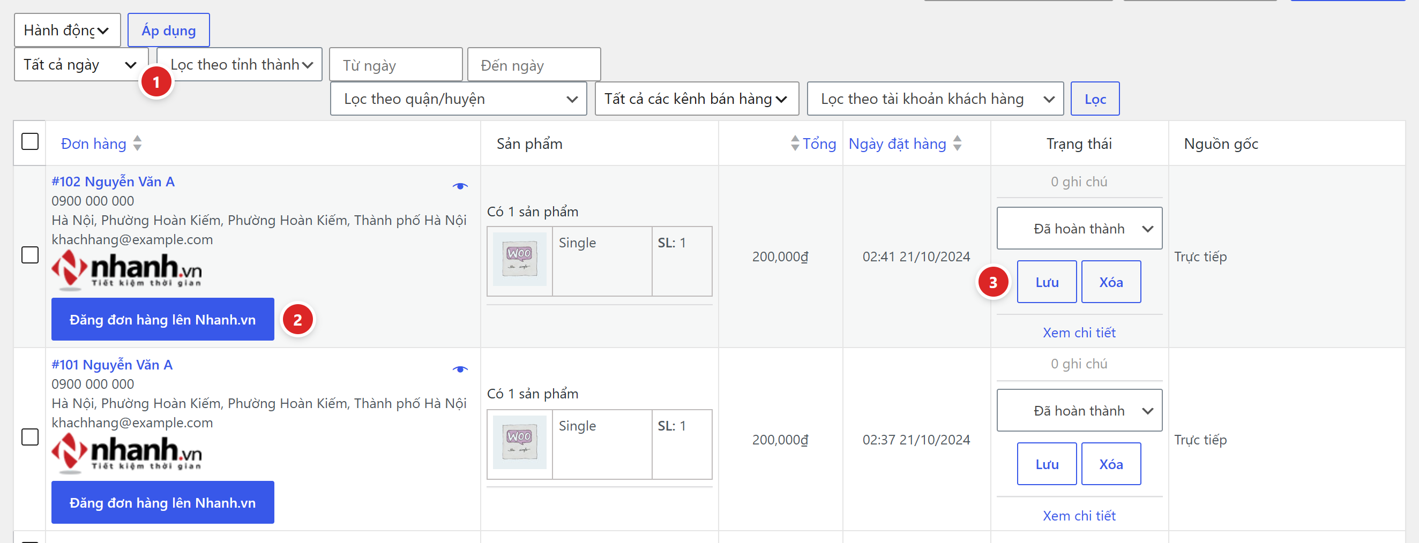Open the Tất cả ngày dropdown

click(81, 64)
